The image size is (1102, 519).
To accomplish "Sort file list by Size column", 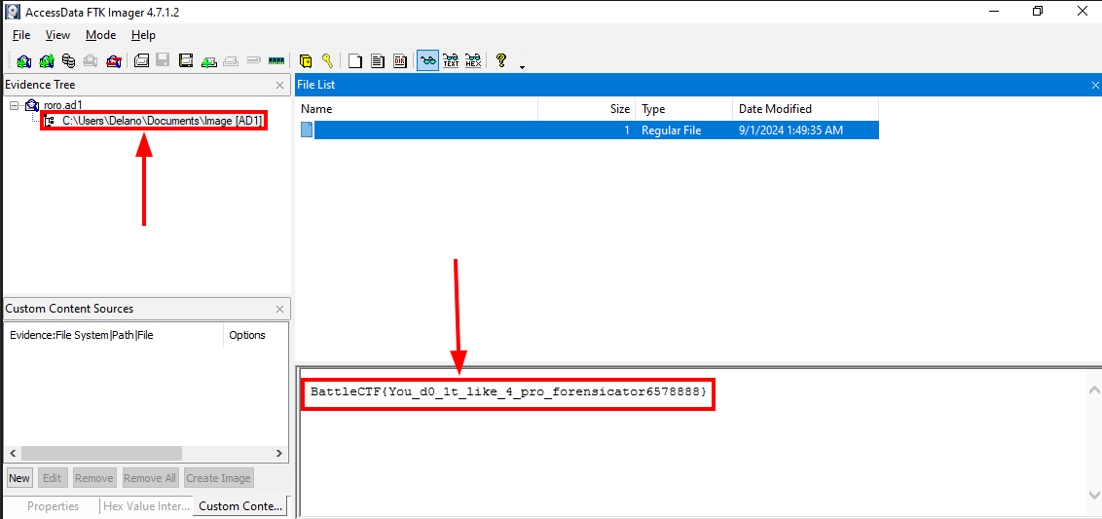I will [x=587, y=109].
